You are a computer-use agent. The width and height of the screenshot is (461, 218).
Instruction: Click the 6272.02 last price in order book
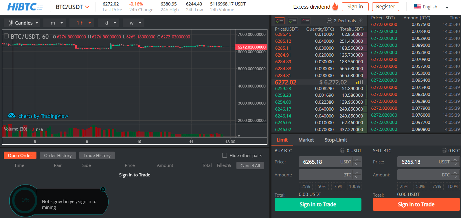pos(286,82)
